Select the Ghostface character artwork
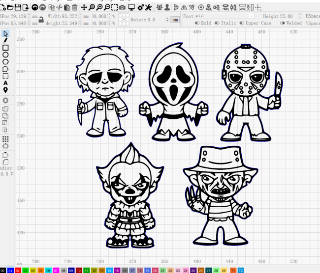This screenshot has height=273, width=320. (174, 92)
